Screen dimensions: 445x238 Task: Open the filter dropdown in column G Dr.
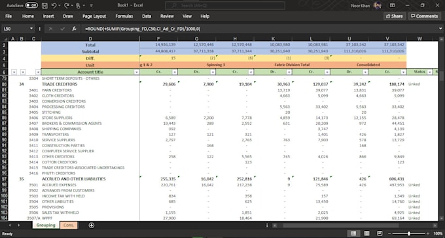click(213, 72)
